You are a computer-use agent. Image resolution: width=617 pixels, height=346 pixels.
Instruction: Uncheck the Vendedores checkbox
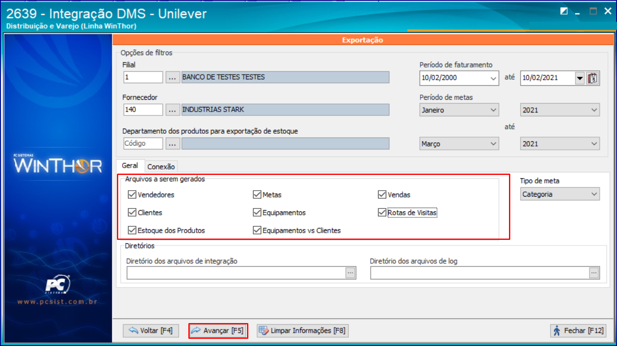[x=131, y=195]
